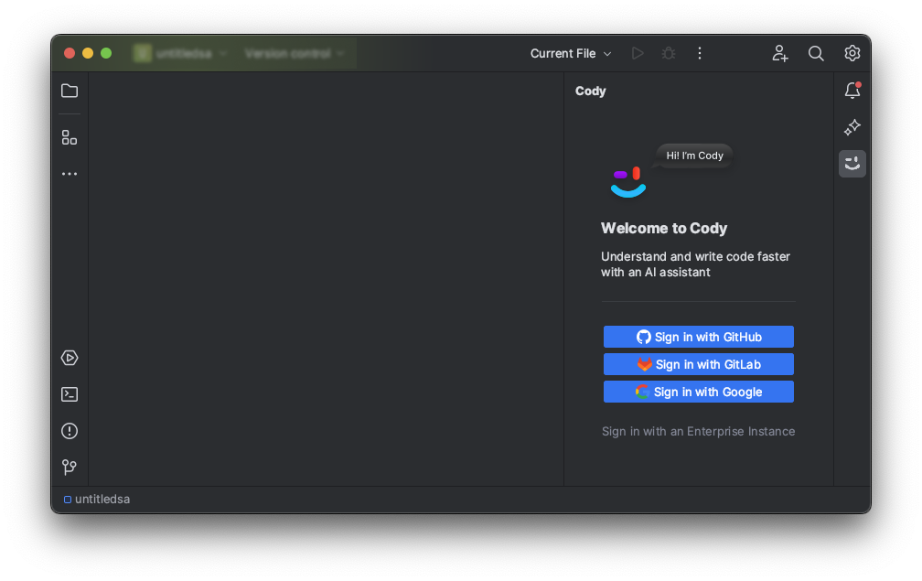922x581 pixels.
Task: Open the Structure tool window icon
Action: click(x=69, y=136)
